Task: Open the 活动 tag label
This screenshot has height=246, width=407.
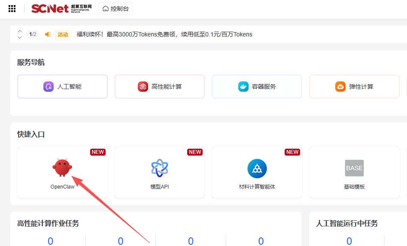Action: click(63, 34)
